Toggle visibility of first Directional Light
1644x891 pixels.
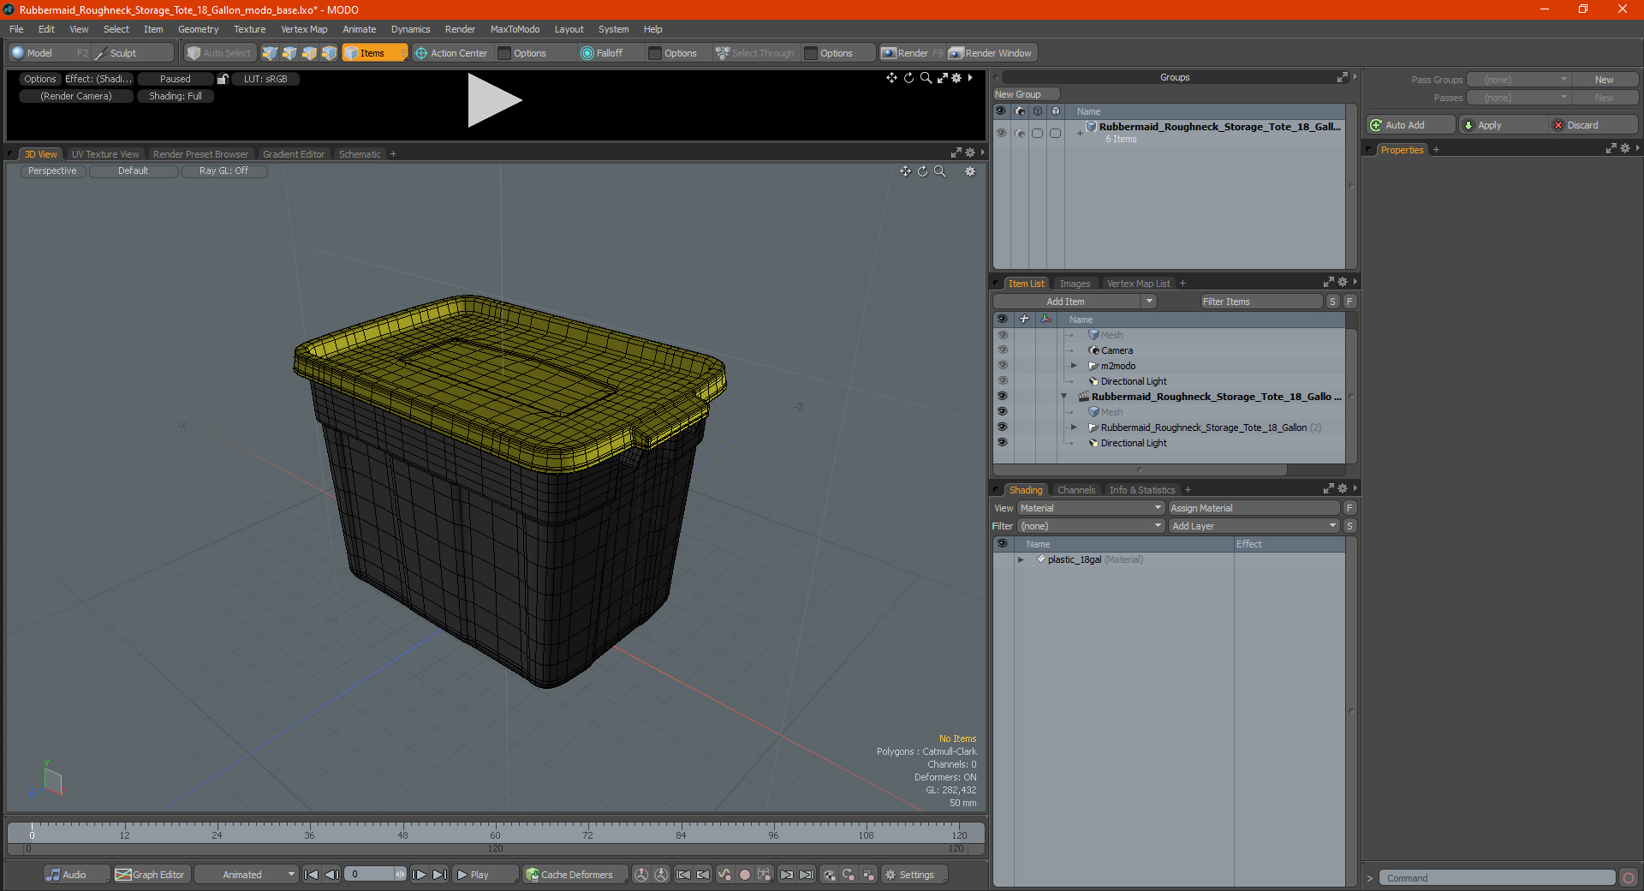point(1002,381)
